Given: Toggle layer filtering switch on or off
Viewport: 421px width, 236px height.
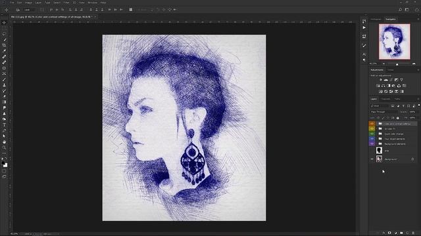Looking at the screenshot, I should [x=418, y=106].
